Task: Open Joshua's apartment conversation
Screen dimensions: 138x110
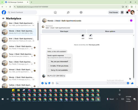Action: (x=18, y=48)
